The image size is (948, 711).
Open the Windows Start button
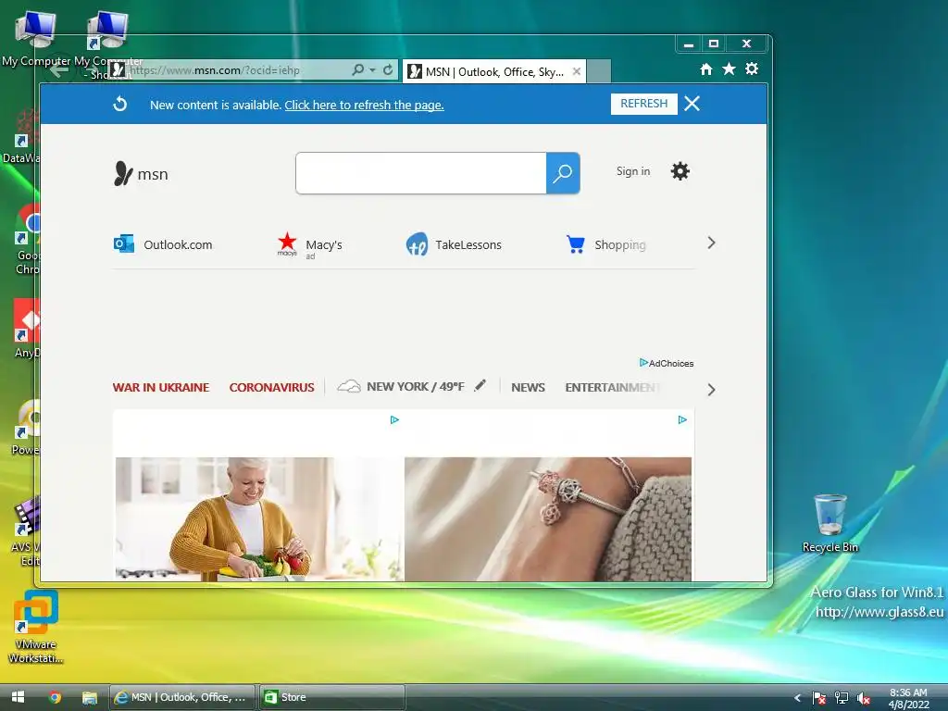(x=19, y=697)
